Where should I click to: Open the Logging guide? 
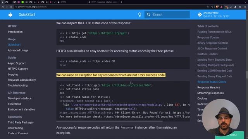[13, 75]
